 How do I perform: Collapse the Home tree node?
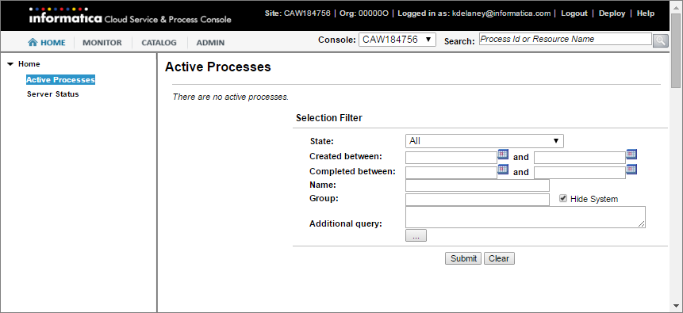click(10, 64)
